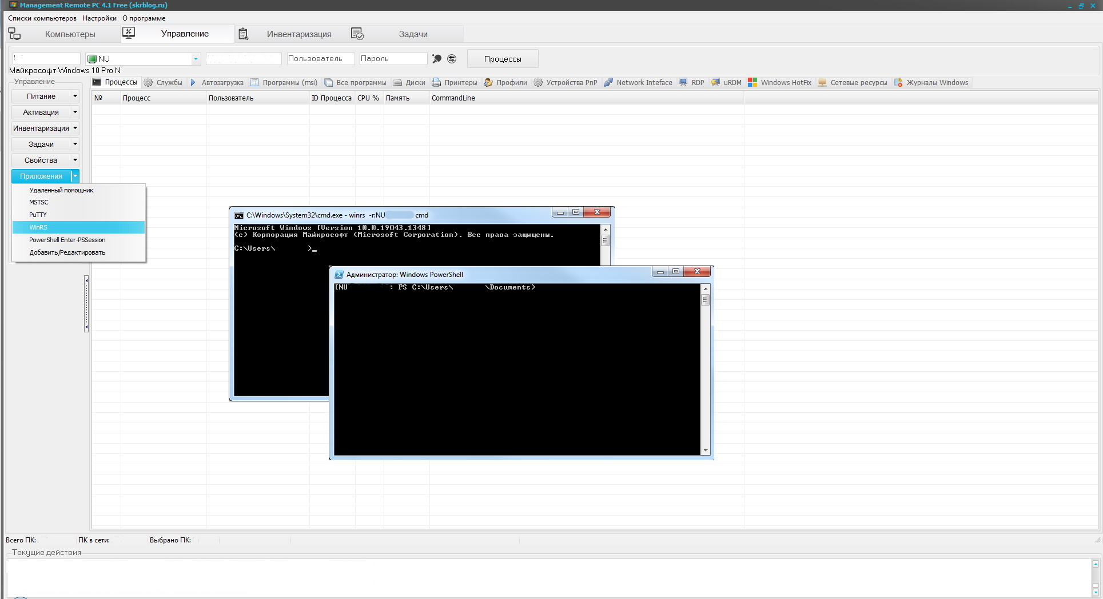Expand the Питание dropdown arrow

(75, 96)
